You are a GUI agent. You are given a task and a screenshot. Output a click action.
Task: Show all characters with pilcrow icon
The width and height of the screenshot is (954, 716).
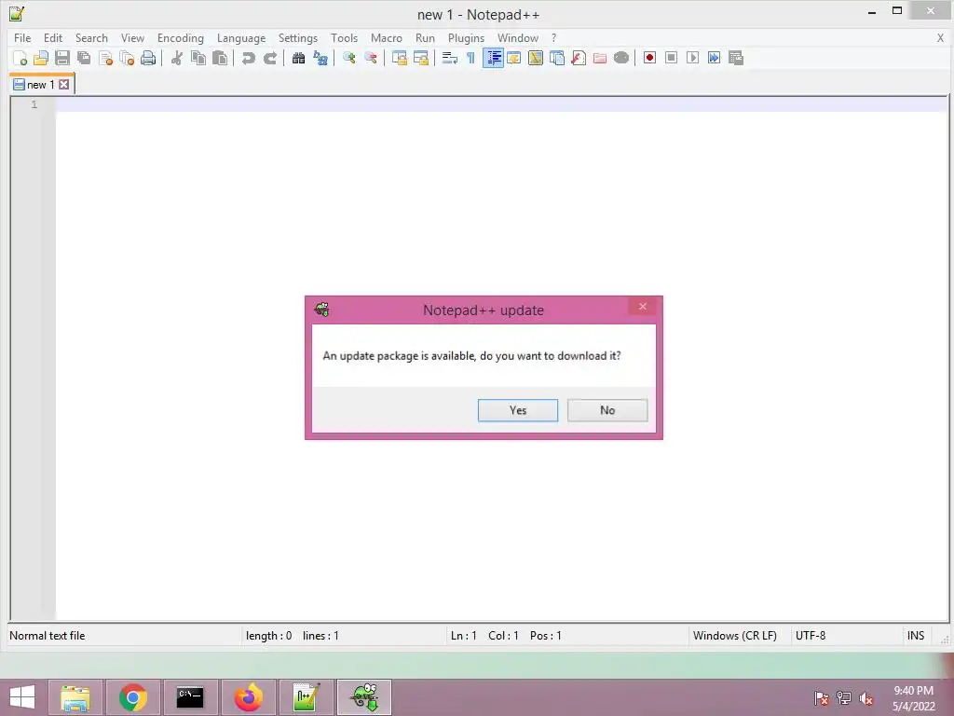470,58
